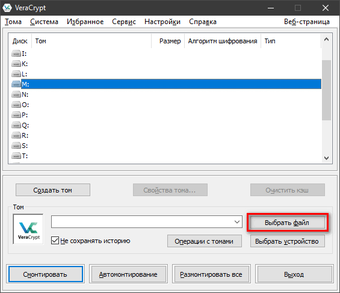Click the drive list scroll-up arrow
Image resolution: width=340 pixels, height=293 pixels.
326,40
